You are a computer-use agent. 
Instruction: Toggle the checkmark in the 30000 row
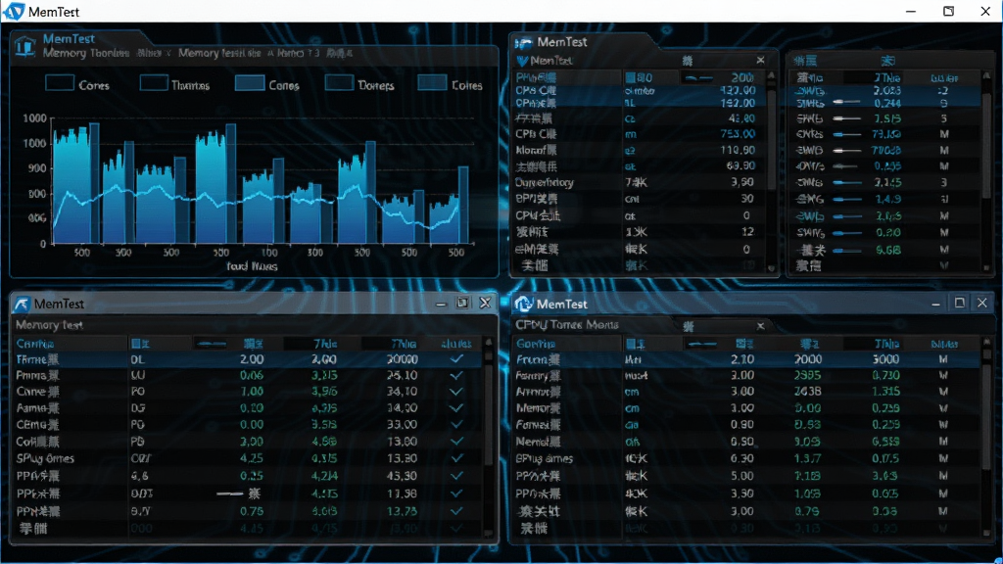click(x=456, y=359)
